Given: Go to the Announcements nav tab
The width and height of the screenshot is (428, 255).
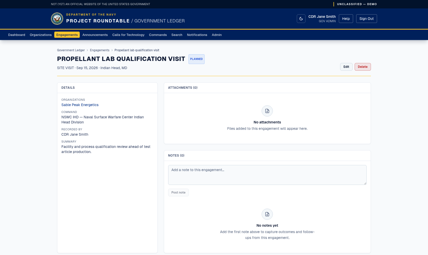Looking at the screenshot, I should coord(95,35).
